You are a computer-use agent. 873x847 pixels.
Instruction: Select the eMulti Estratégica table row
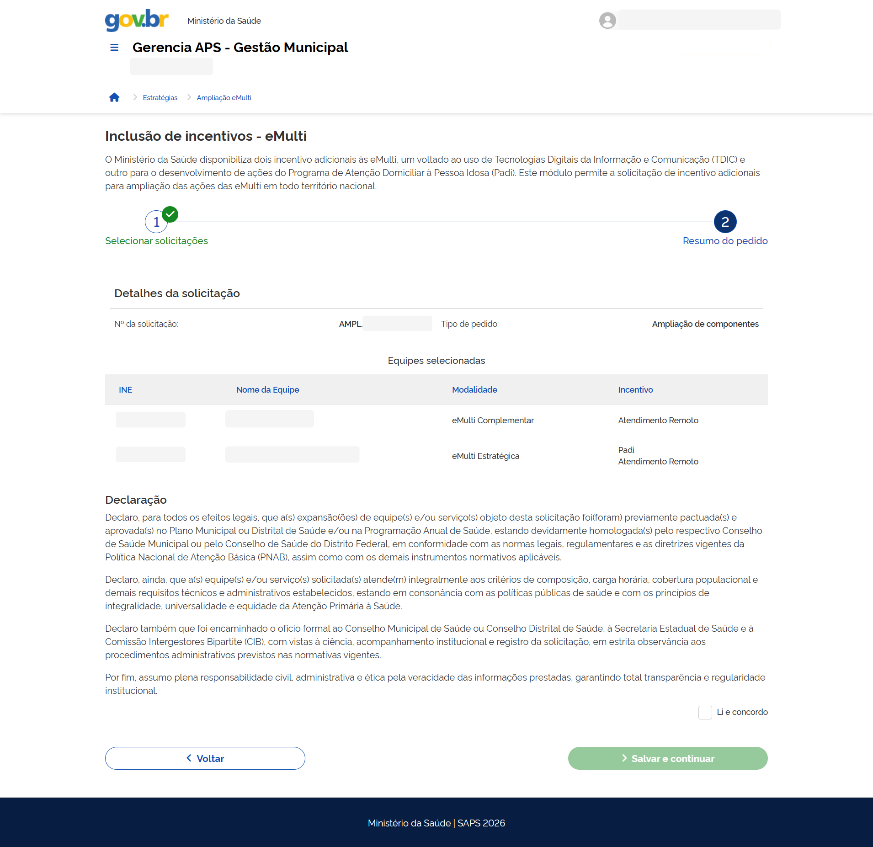[x=485, y=456]
